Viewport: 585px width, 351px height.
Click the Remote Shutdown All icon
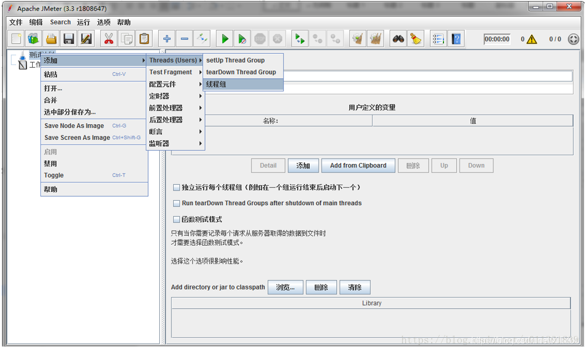click(335, 39)
